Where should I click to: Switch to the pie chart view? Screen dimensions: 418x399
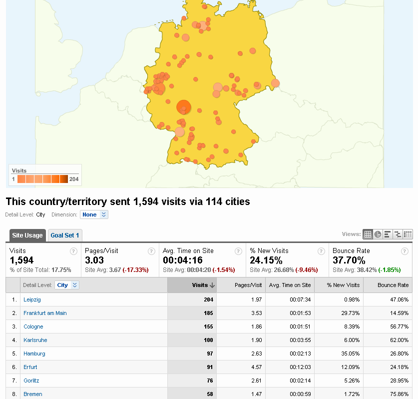[x=378, y=234]
